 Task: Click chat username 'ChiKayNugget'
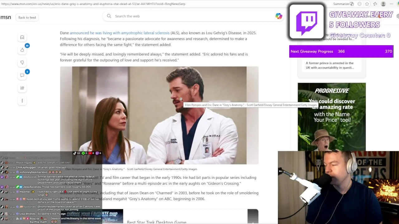coord(26,167)
